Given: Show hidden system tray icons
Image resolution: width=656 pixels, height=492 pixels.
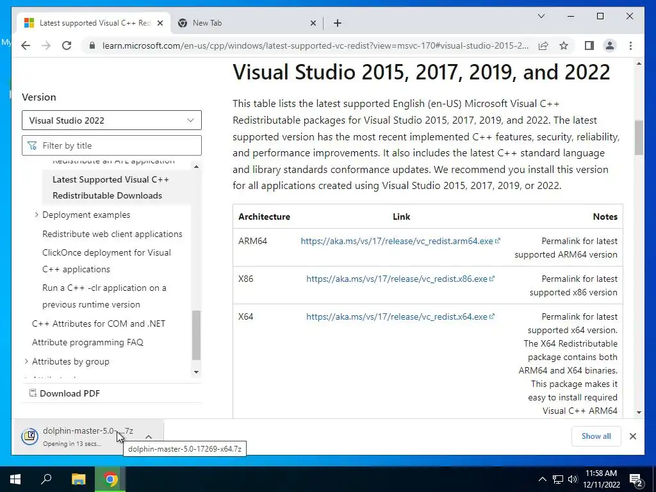Looking at the screenshot, I should point(542,479).
